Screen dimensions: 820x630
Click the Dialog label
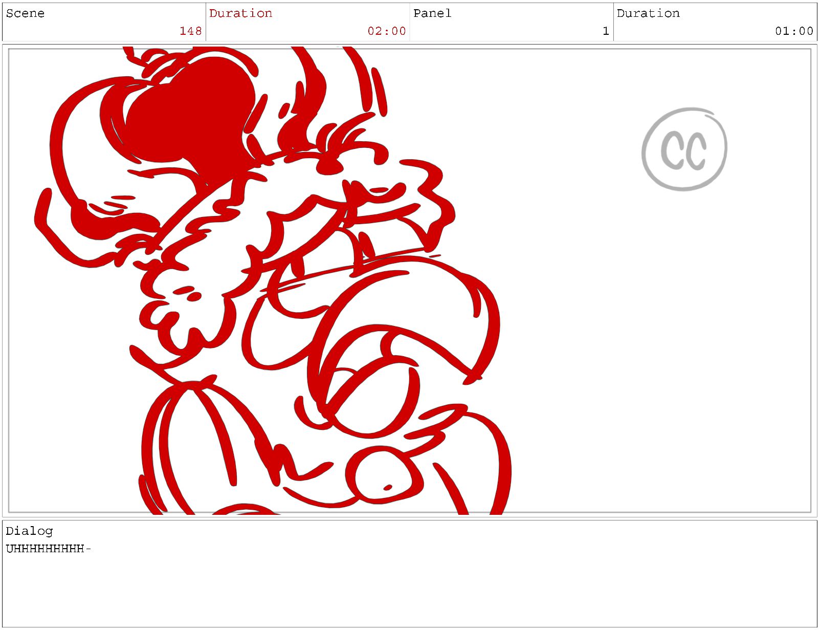(29, 531)
